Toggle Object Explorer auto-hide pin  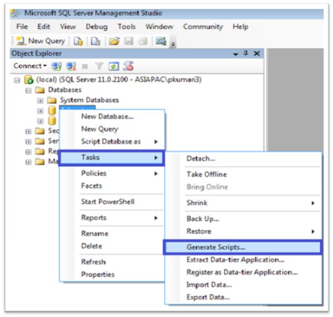[246, 53]
